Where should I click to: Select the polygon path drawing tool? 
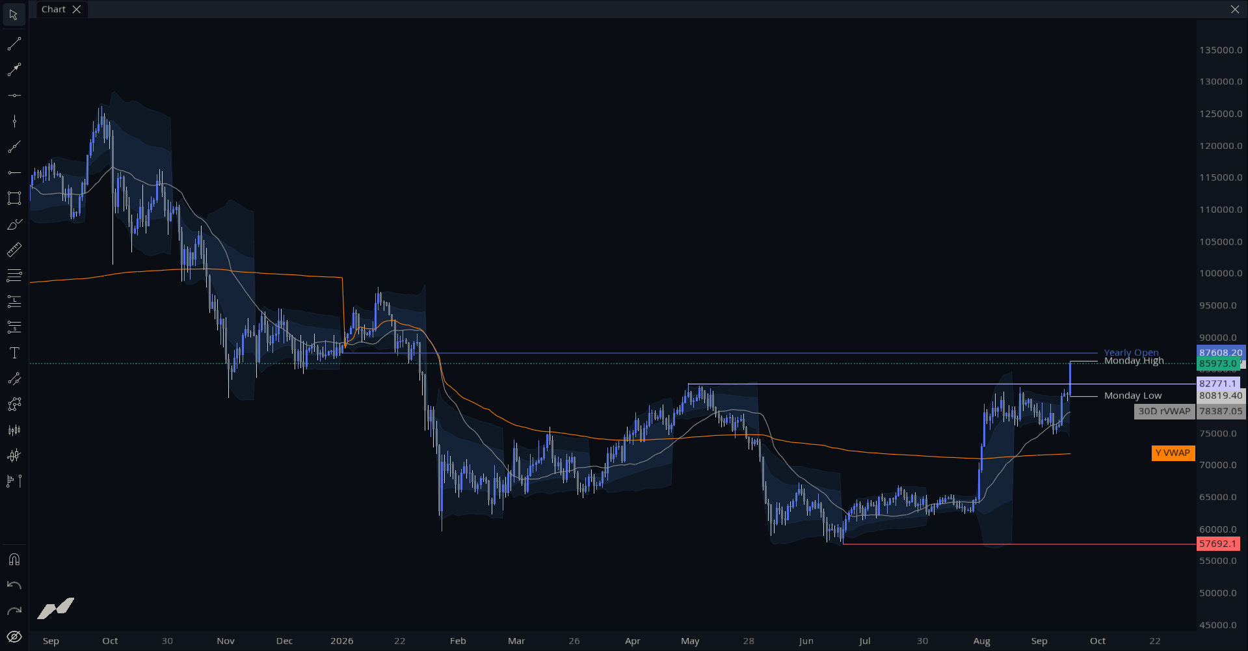(14, 405)
